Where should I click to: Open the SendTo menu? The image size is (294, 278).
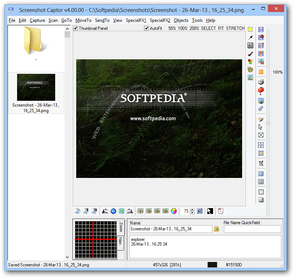coord(102,20)
